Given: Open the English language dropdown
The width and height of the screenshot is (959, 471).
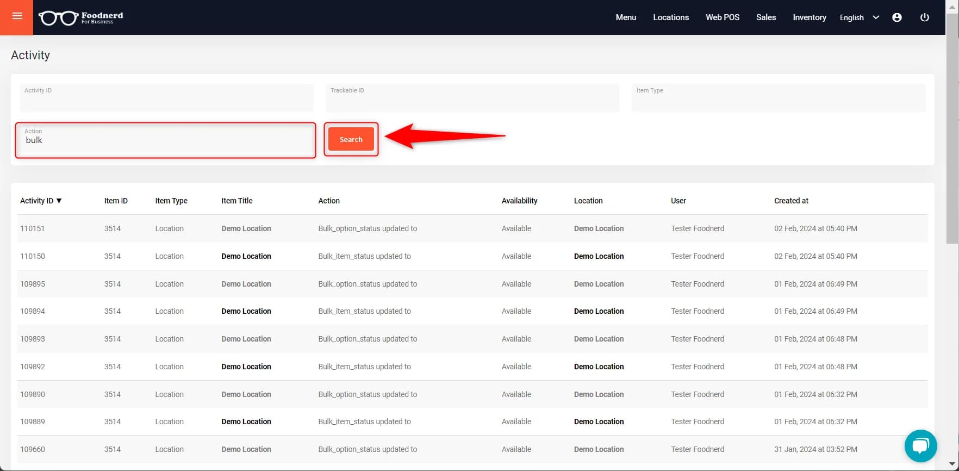Looking at the screenshot, I should point(859,17).
